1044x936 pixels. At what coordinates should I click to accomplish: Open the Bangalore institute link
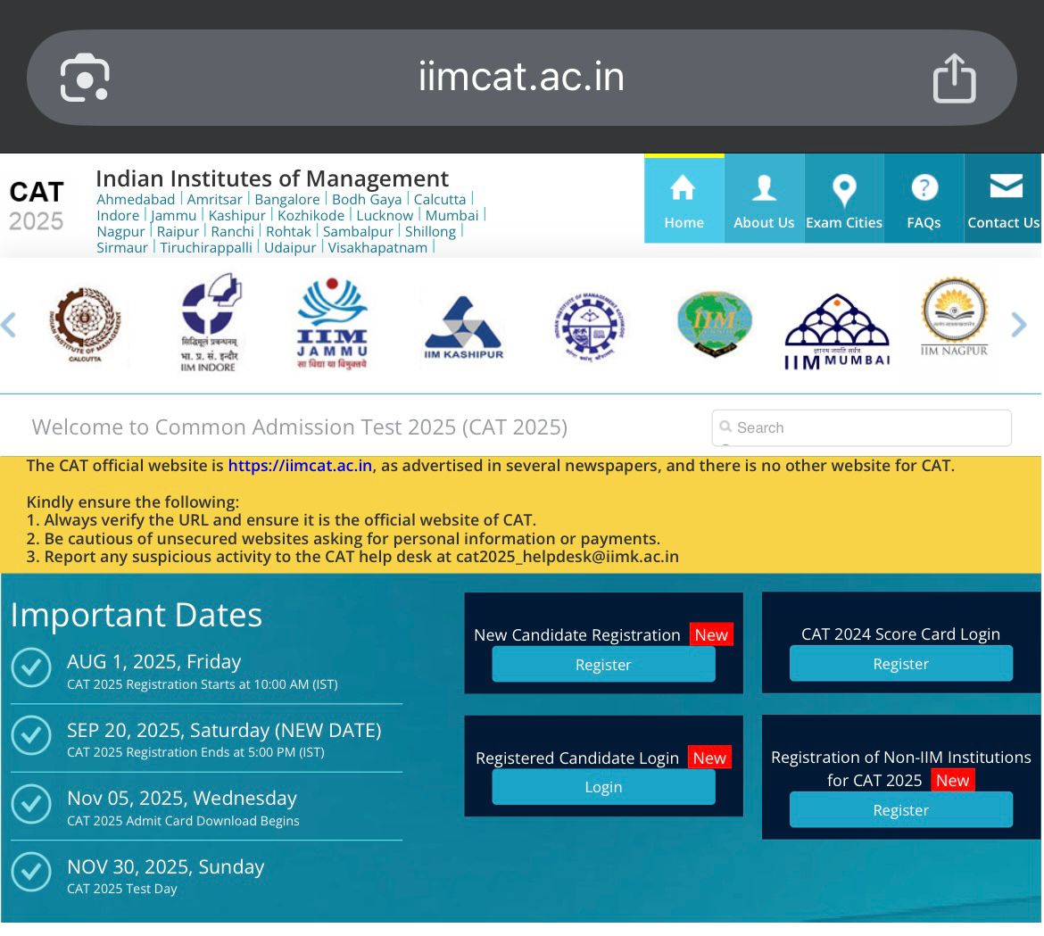pos(287,199)
